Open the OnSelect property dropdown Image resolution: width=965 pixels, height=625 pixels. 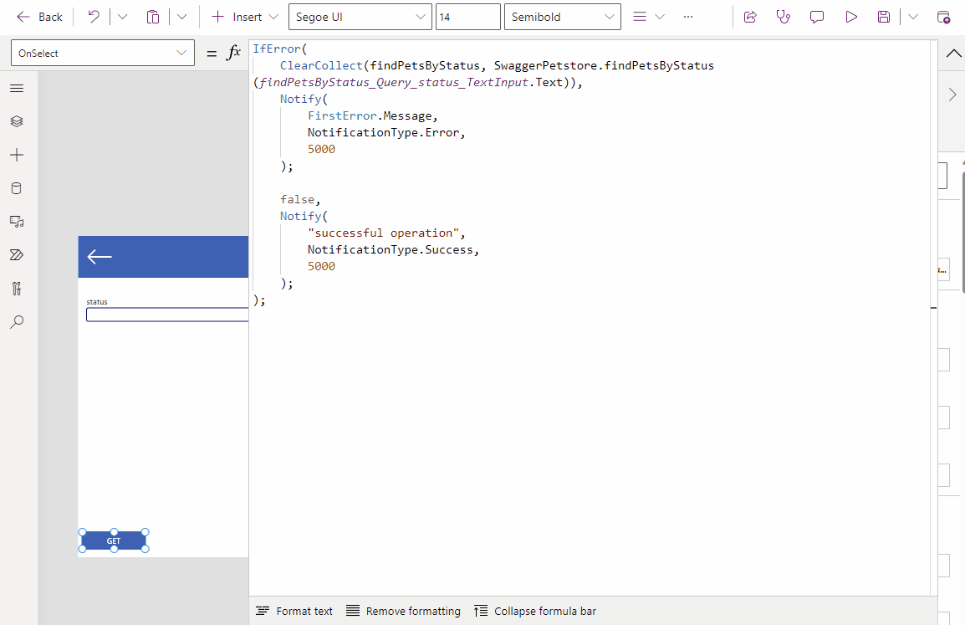click(x=183, y=52)
